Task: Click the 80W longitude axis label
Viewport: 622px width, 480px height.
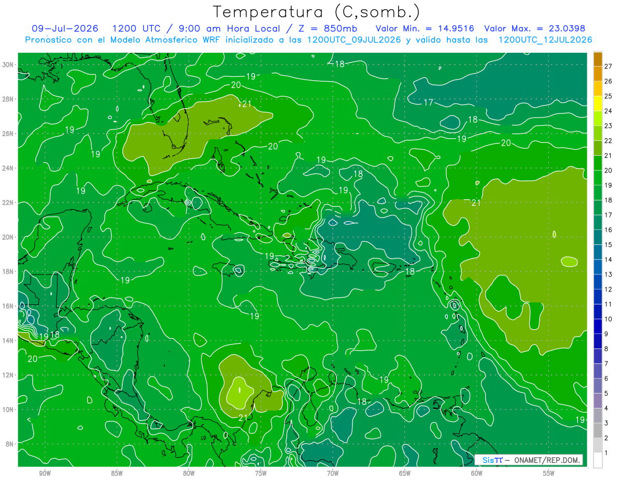Action: click(x=189, y=473)
